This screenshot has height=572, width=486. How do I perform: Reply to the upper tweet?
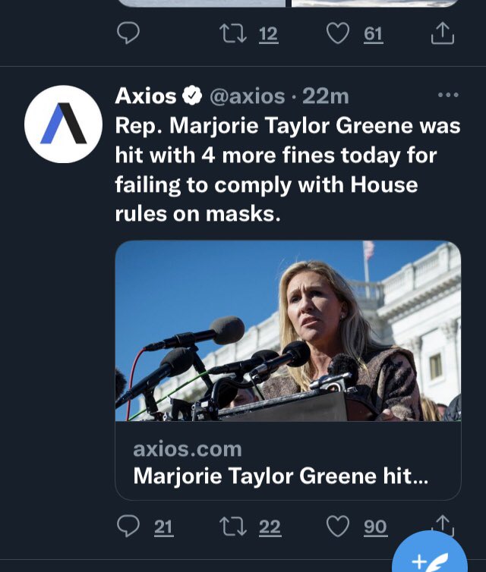128,33
